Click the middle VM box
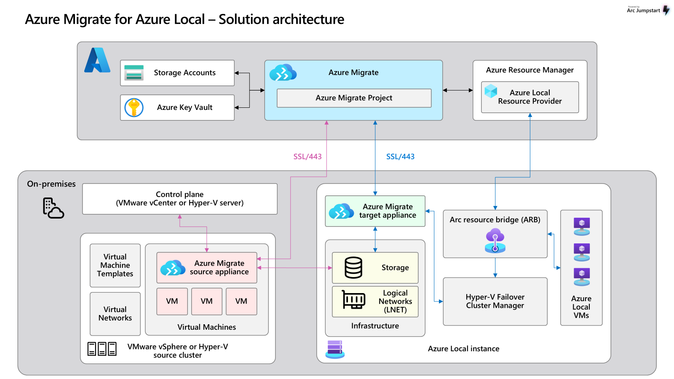Image resolution: width=674 pixels, height=379 pixels. pyautogui.click(x=206, y=302)
